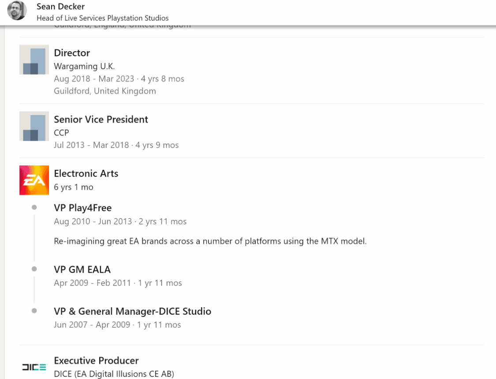
Task: Select 'Apr 2009 - Feb 2011' date range
Action: [x=93, y=283]
